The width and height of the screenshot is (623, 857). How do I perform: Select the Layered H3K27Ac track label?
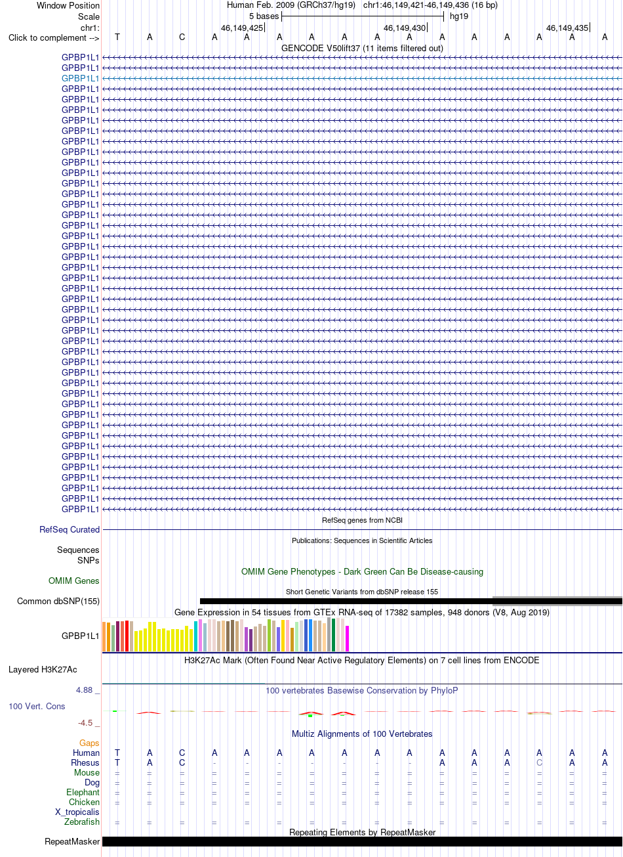(43, 669)
